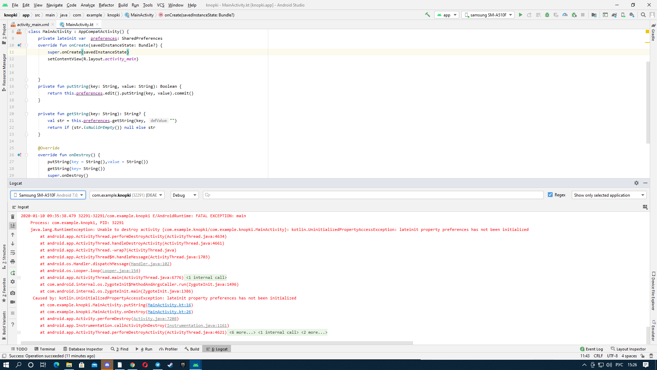Collapse the putString function fold marker
The image size is (657, 370).
(26, 86)
